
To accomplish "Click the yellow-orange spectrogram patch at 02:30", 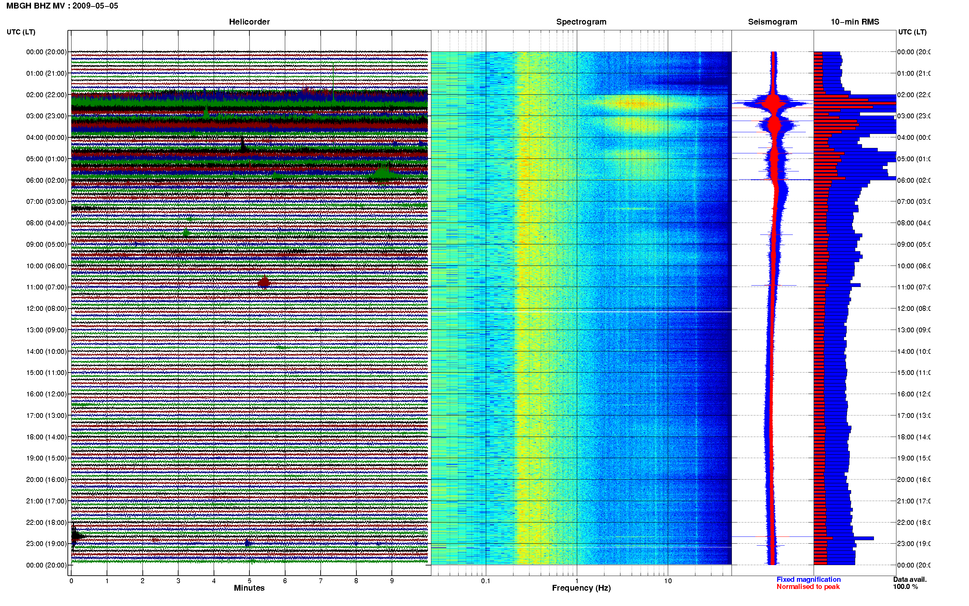I will (635, 104).
